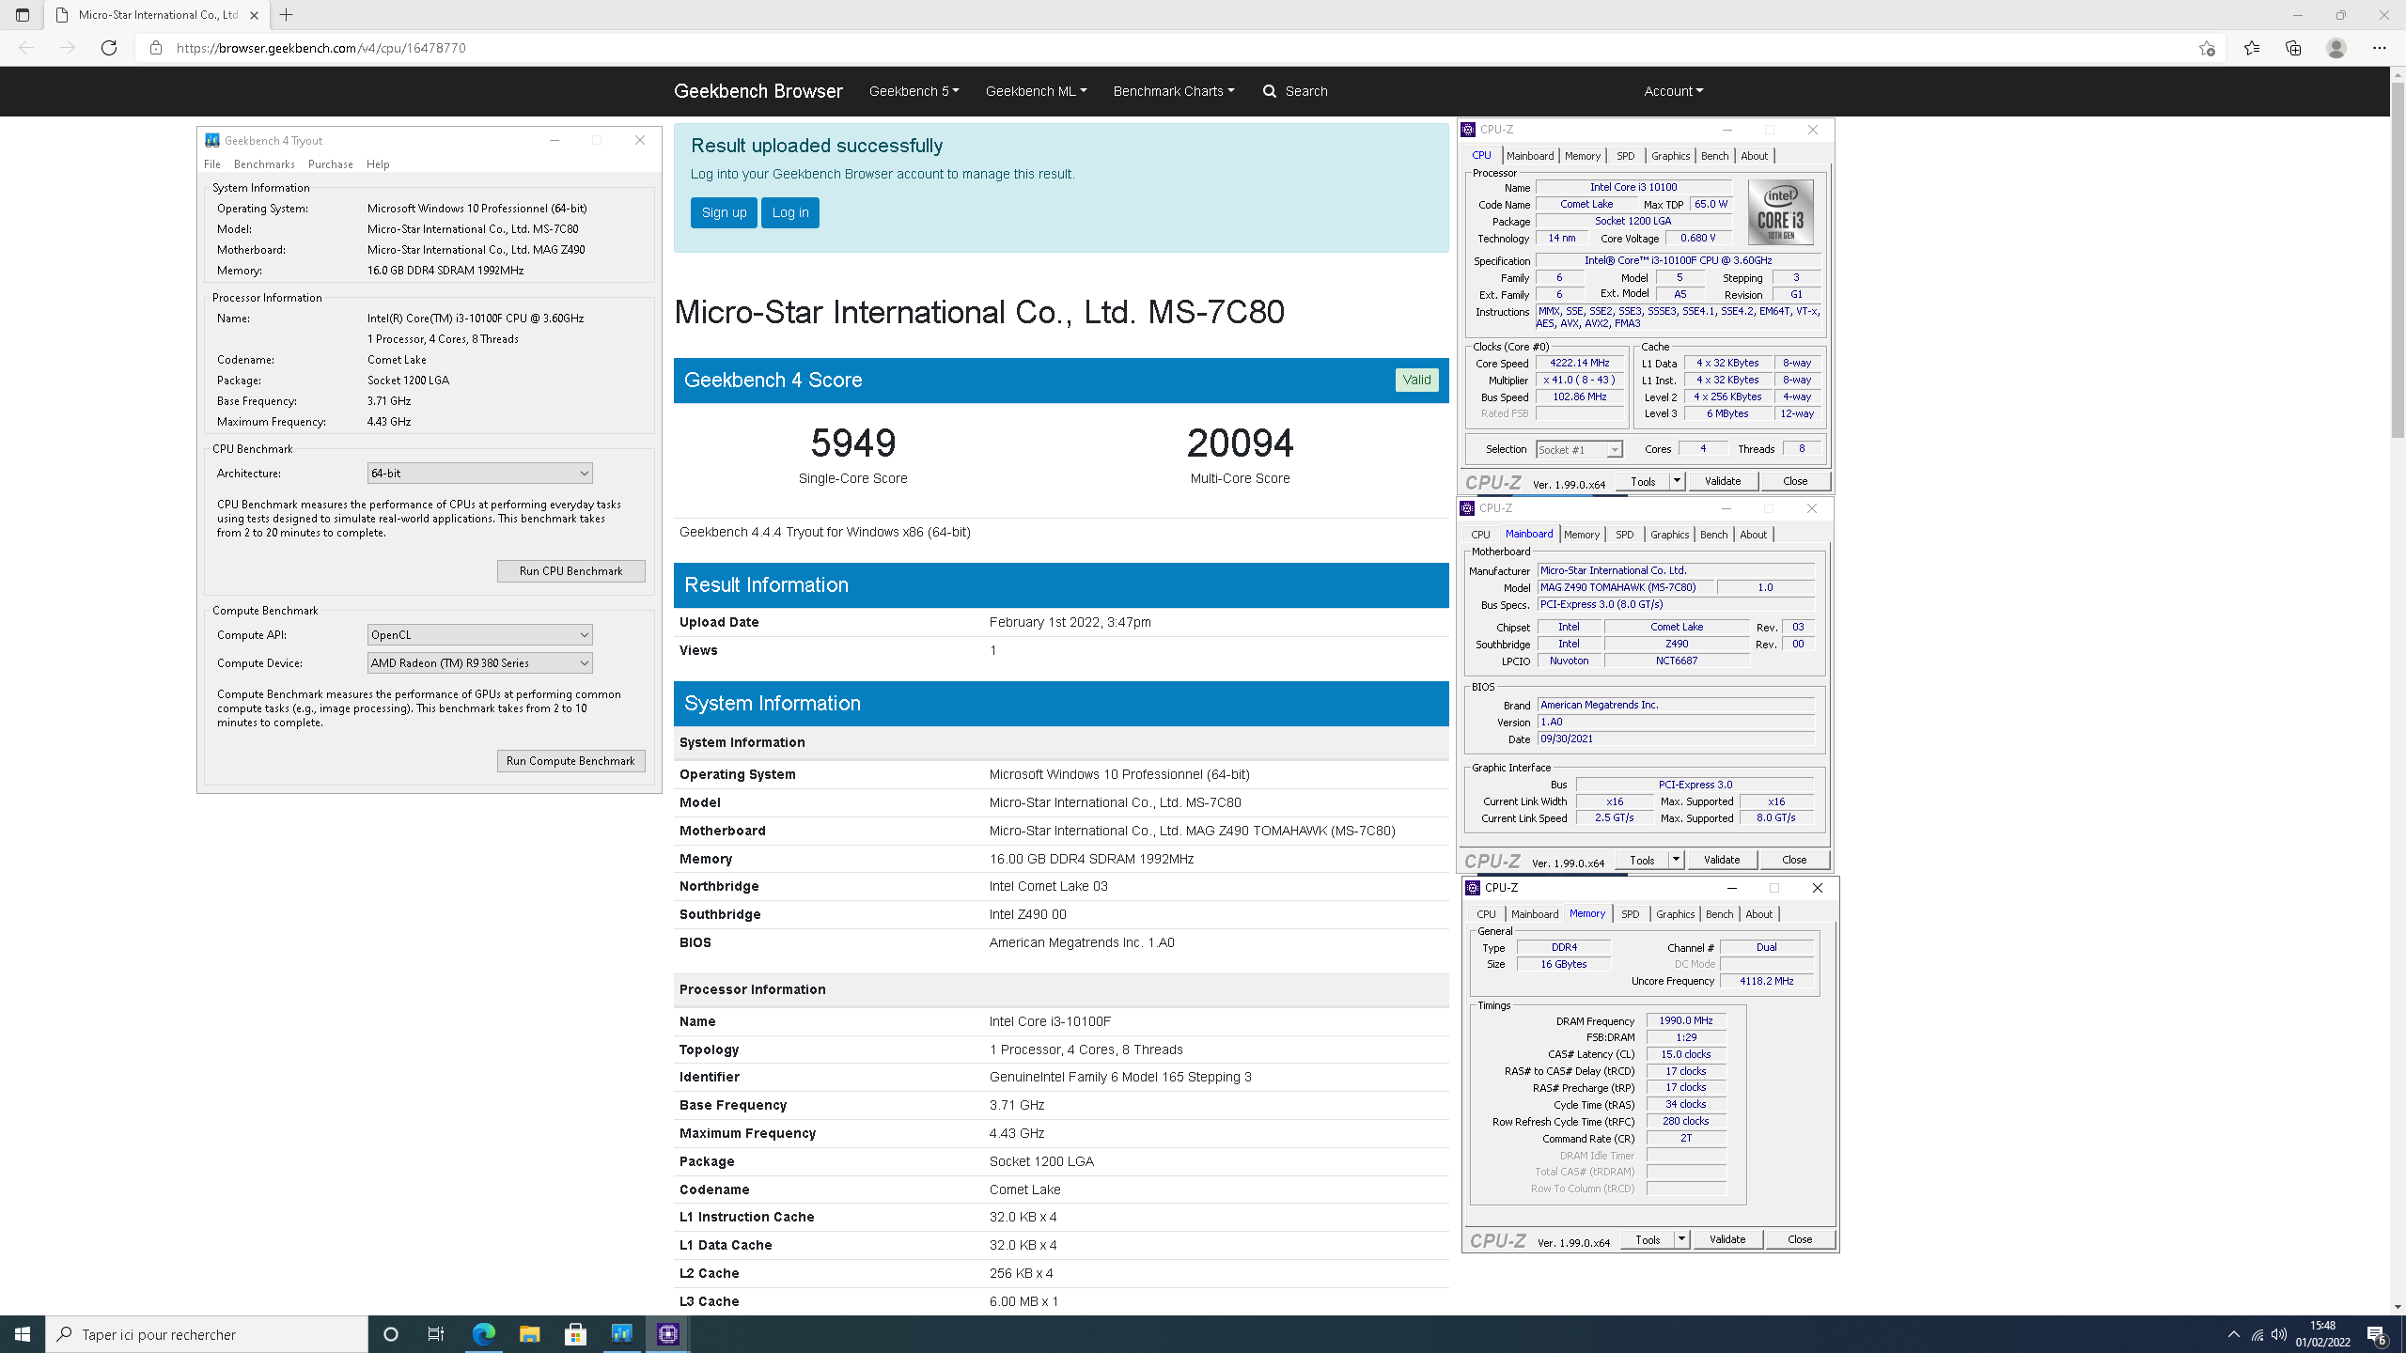This screenshot has width=2406, height=1353.
Task: Close the Micro-Star International tab
Action: 254,15
